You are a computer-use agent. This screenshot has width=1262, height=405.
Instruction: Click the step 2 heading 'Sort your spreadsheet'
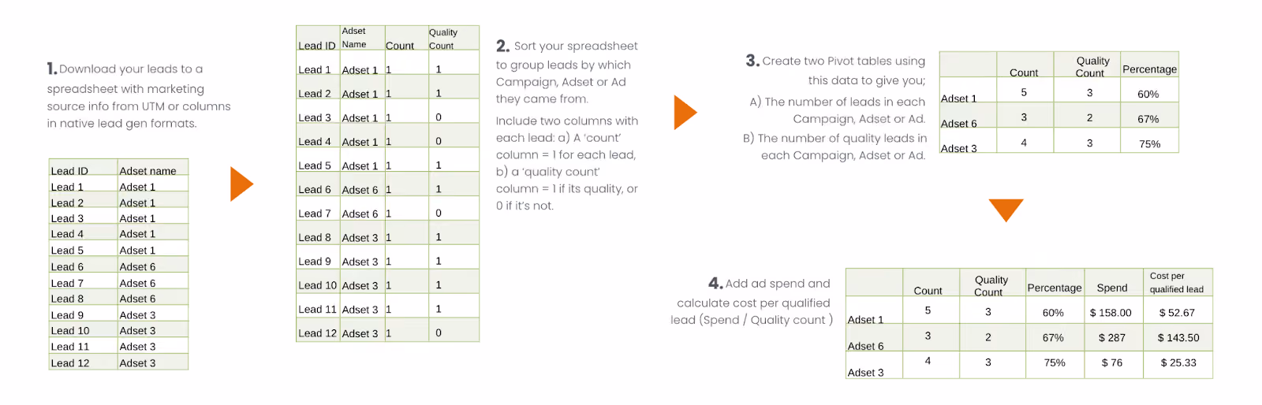pos(576,46)
